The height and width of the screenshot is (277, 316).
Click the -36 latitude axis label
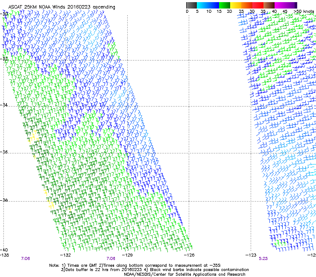click(4, 152)
